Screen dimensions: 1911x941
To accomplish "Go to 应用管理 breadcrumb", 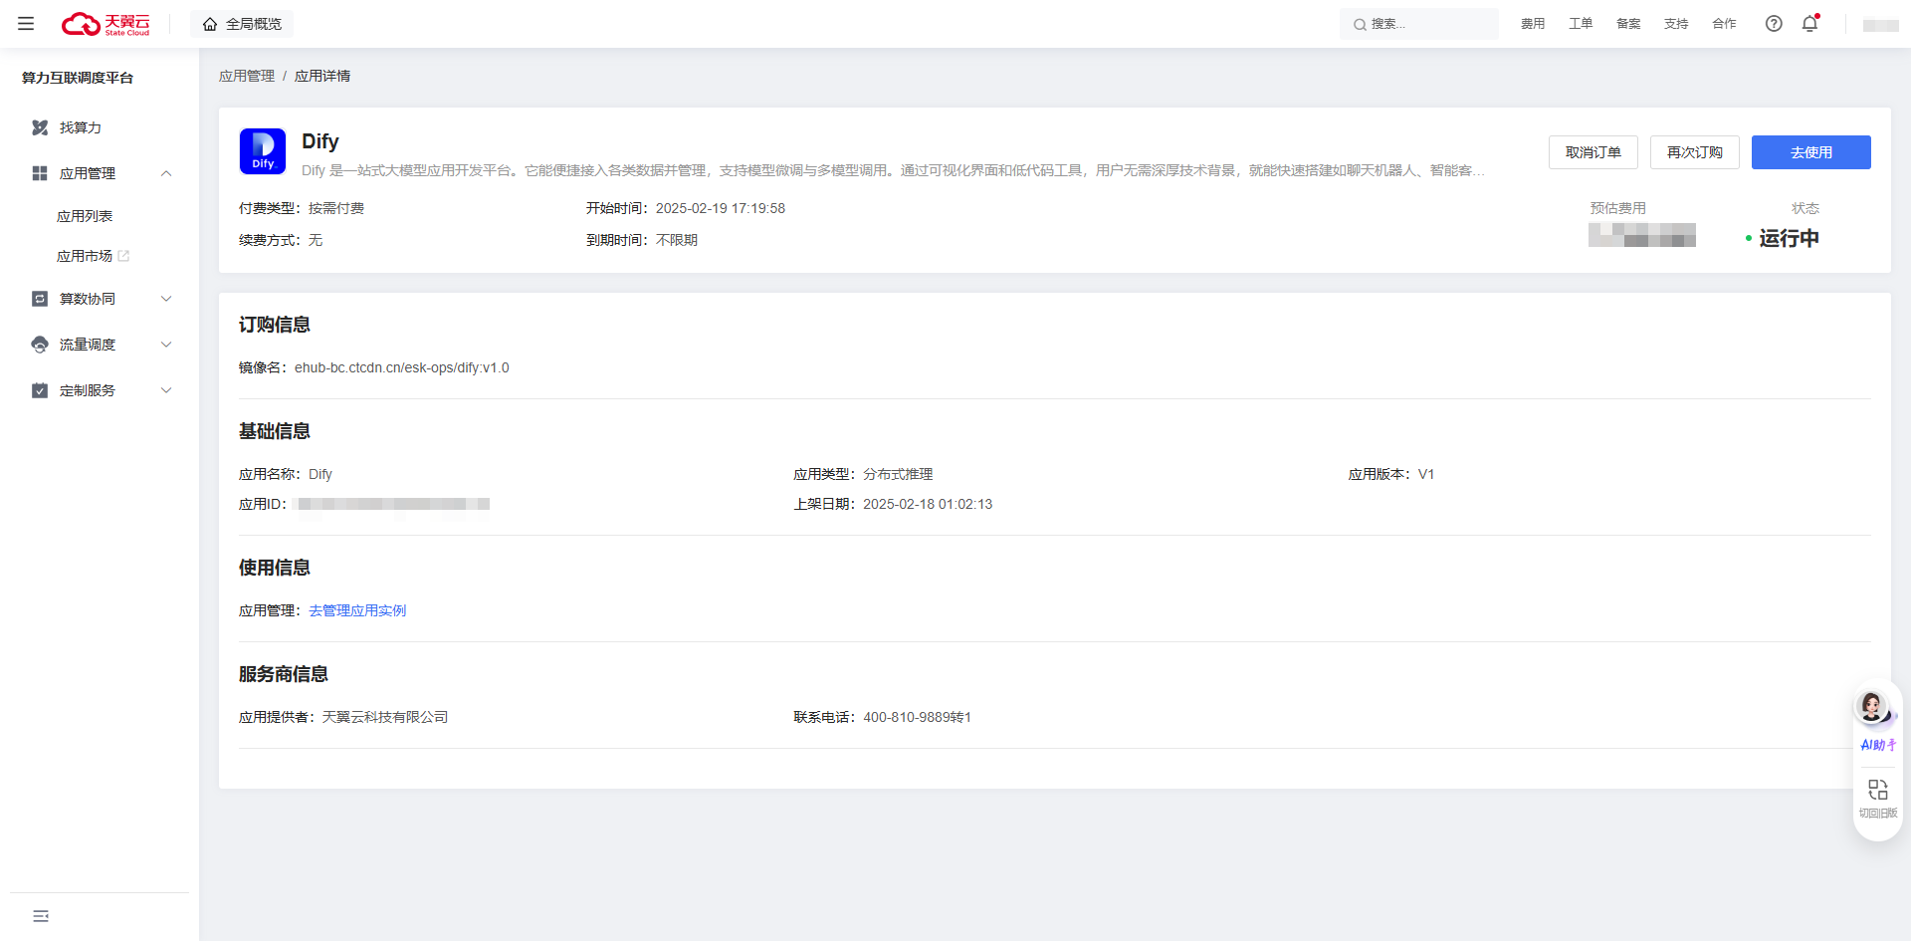I will [247, 76].
